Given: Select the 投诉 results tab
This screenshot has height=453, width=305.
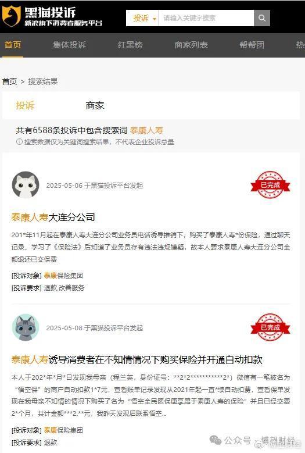Looking at the screenshot, I should 25,105.
